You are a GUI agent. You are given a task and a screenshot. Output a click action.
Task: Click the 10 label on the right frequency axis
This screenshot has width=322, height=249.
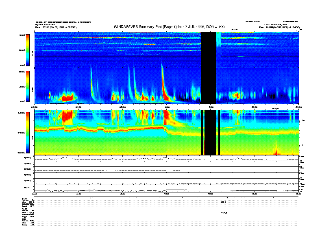(x=302, y=146)
